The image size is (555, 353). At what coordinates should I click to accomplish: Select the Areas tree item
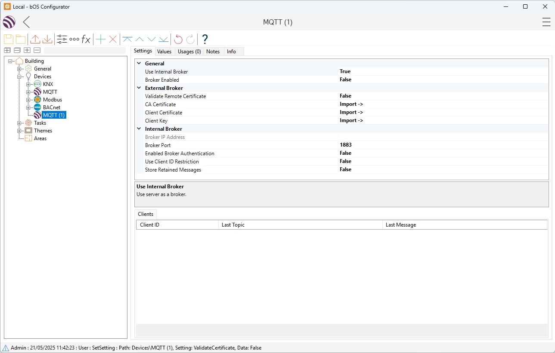point(40,138)
